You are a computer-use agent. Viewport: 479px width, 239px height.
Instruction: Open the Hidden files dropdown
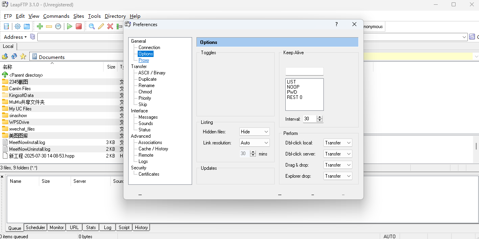tap(254, 132)
